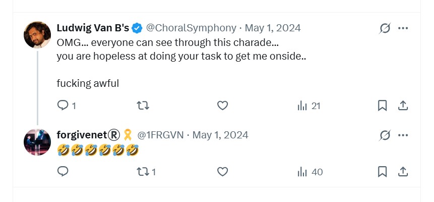Reply to forgivenet's emoji tweet
Screen dimensions: 434x202
[63, 172]
